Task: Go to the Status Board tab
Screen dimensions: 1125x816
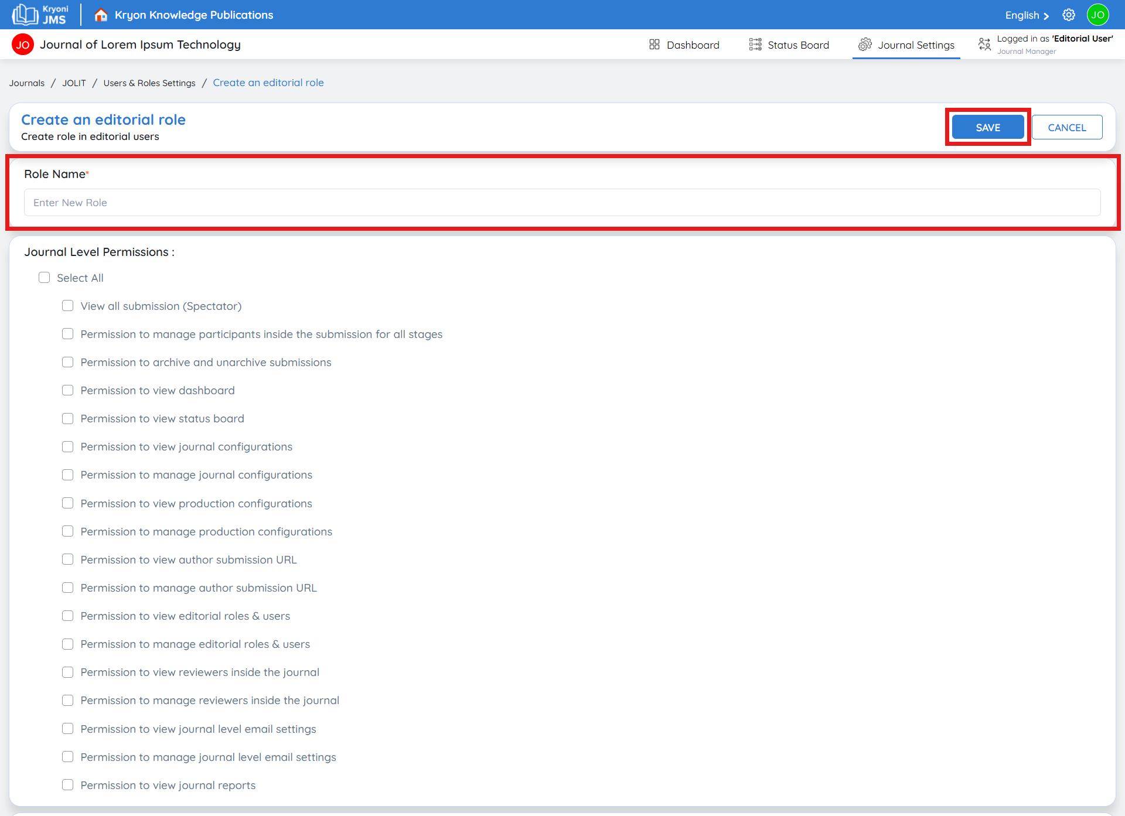Action: click(x=797, y=45)
